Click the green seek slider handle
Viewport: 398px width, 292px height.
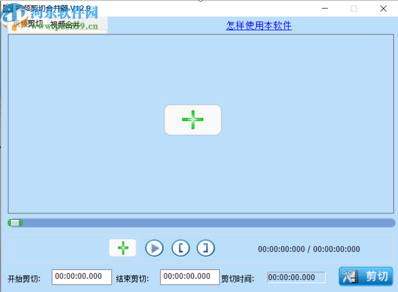pyautogui.click(x=16, y=223)
